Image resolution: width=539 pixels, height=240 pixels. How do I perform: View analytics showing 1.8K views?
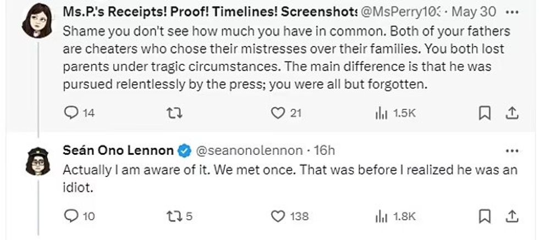381,216
